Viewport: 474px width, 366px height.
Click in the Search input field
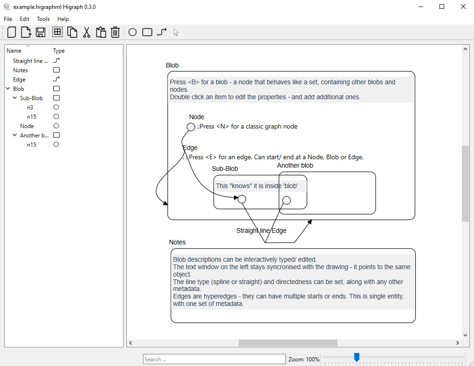click(x=214, y=359)
